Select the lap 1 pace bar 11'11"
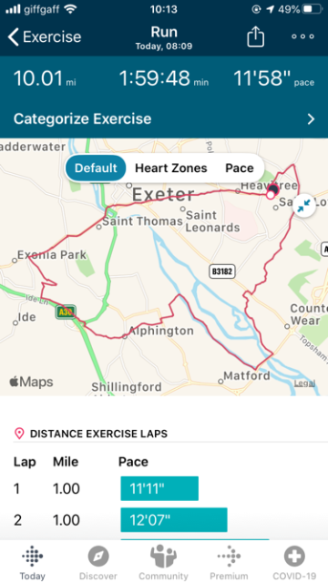 (159, 488)
